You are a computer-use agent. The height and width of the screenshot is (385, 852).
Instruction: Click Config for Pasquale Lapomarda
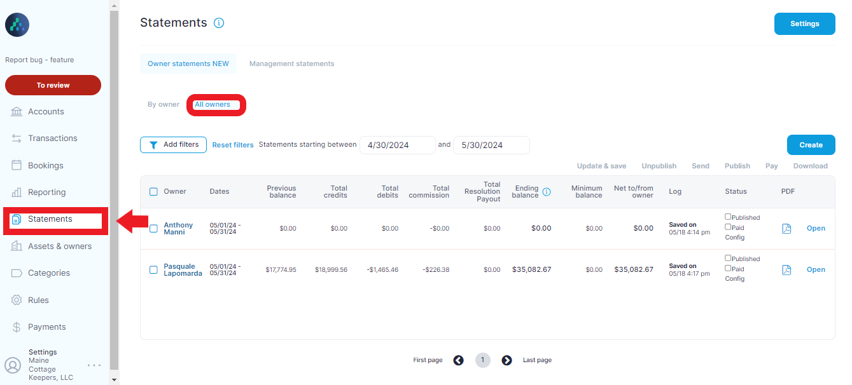(734, 279)
